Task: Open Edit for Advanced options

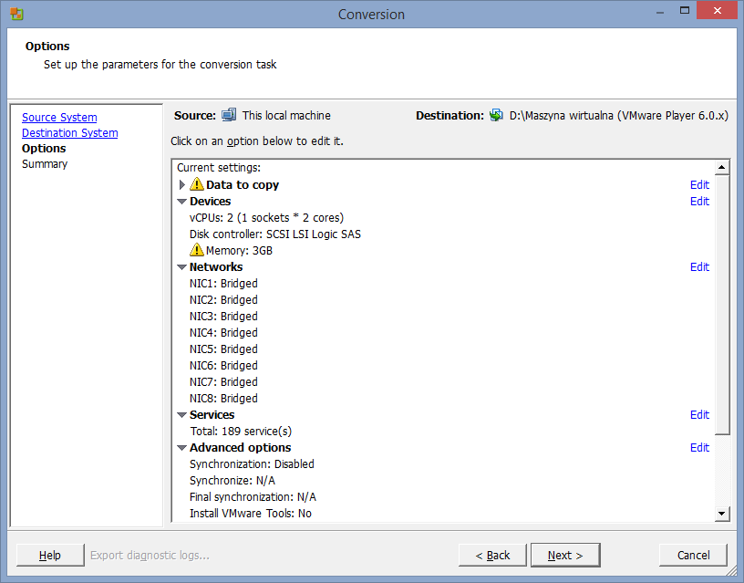Action: 699,448
